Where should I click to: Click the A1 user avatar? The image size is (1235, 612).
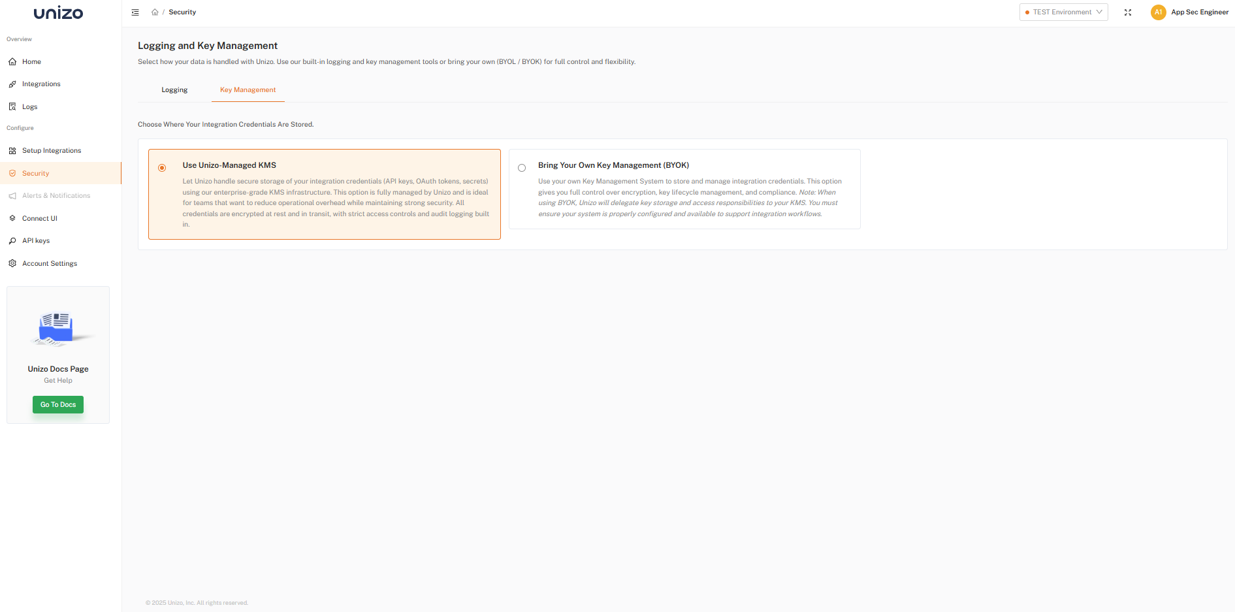tap(1158, 12)
